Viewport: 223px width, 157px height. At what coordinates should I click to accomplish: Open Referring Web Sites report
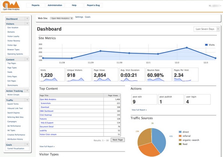point(16,117)
